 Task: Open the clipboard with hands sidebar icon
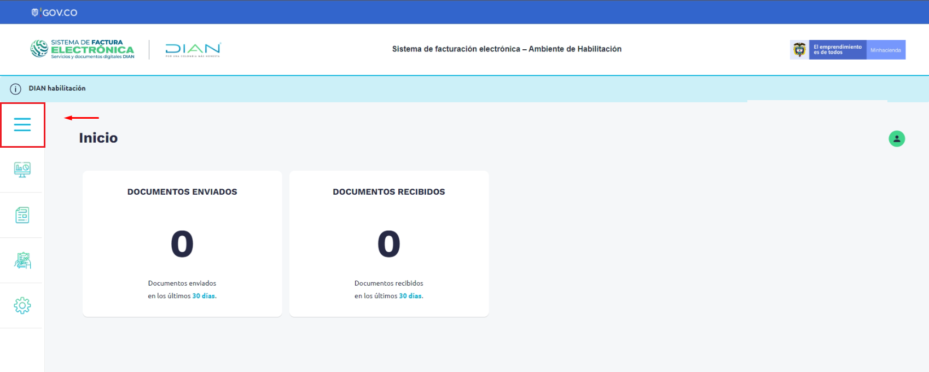pos(22,260)
